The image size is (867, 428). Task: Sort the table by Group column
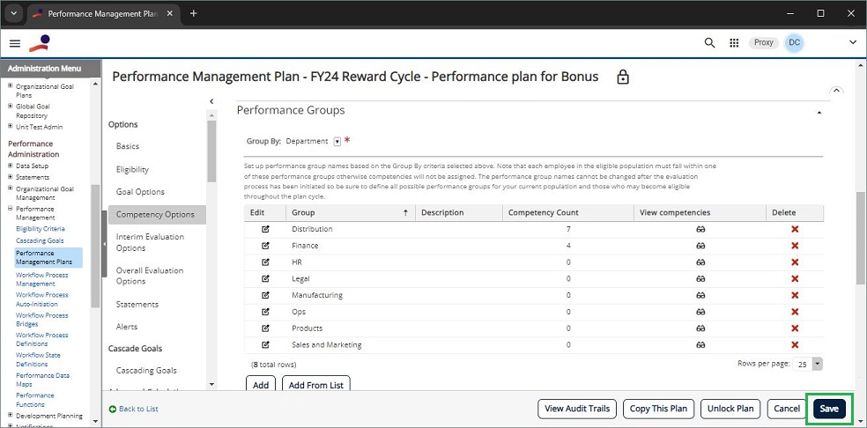350,212
